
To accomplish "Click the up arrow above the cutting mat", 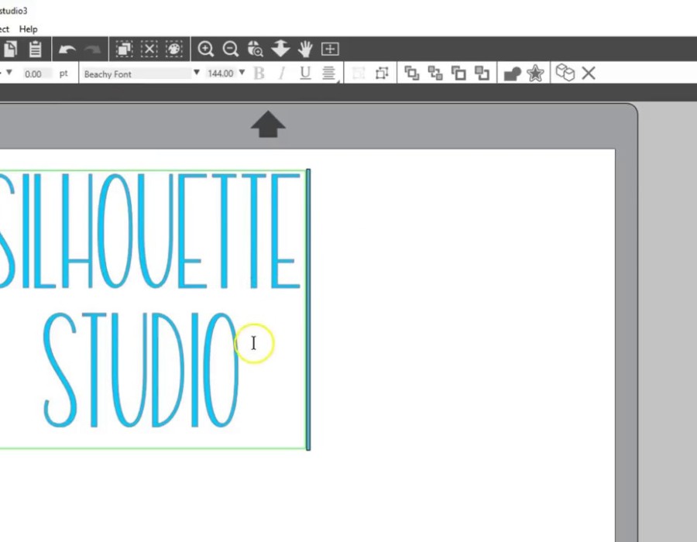I will 268,124.
